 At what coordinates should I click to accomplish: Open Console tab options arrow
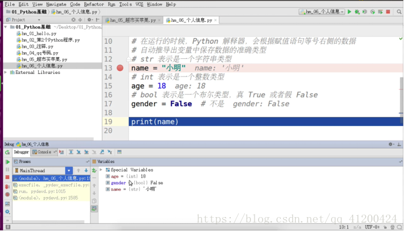pyautogui.click(x=55, y=152)
